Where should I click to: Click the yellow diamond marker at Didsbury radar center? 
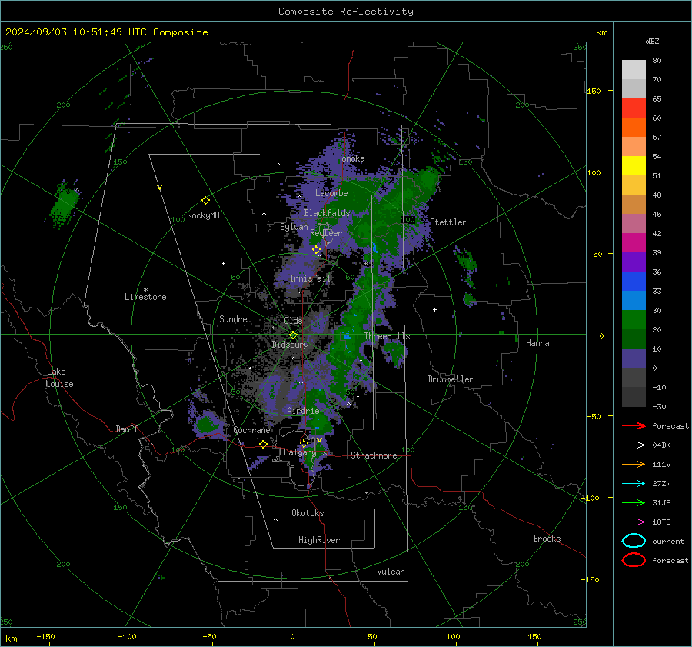[293, 335]
